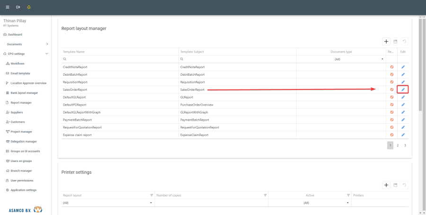The height and width of the screenshot is (215, 426).
Task: Edit the SalesOrderReport template with pencil icon
Action: (403, 90)
